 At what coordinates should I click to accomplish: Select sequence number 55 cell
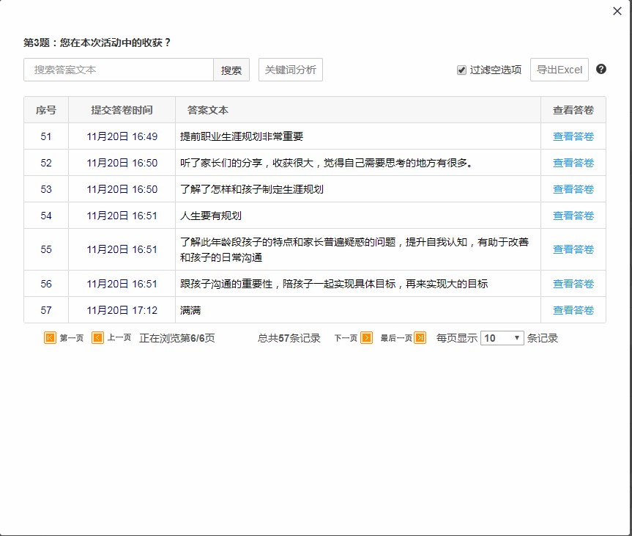46,249
